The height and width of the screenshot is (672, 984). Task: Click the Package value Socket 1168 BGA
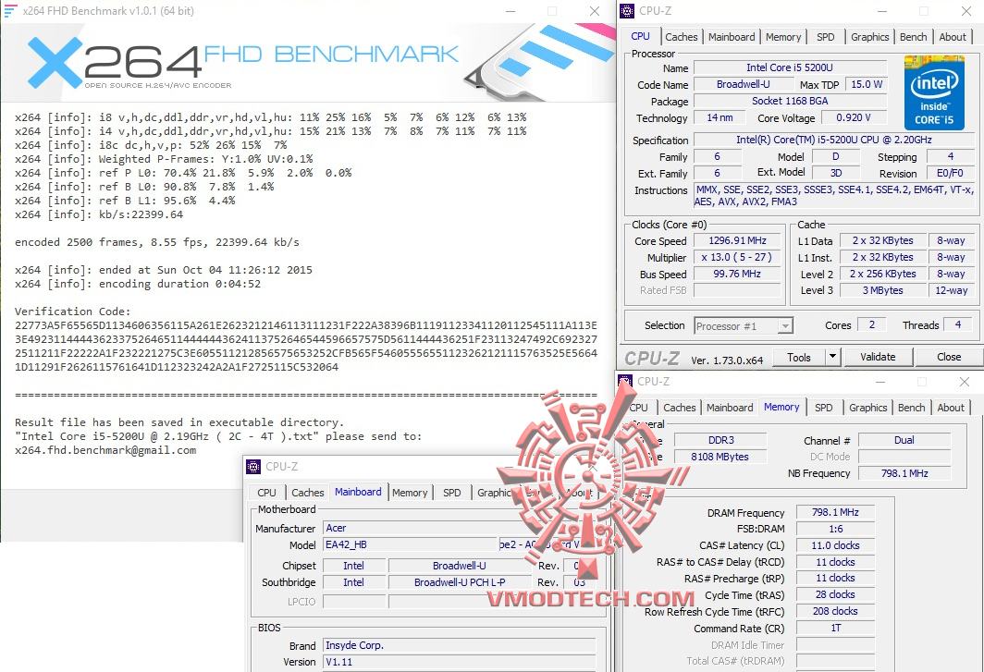790,101
